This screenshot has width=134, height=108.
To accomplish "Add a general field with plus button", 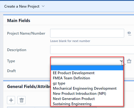I will [11, 100].
